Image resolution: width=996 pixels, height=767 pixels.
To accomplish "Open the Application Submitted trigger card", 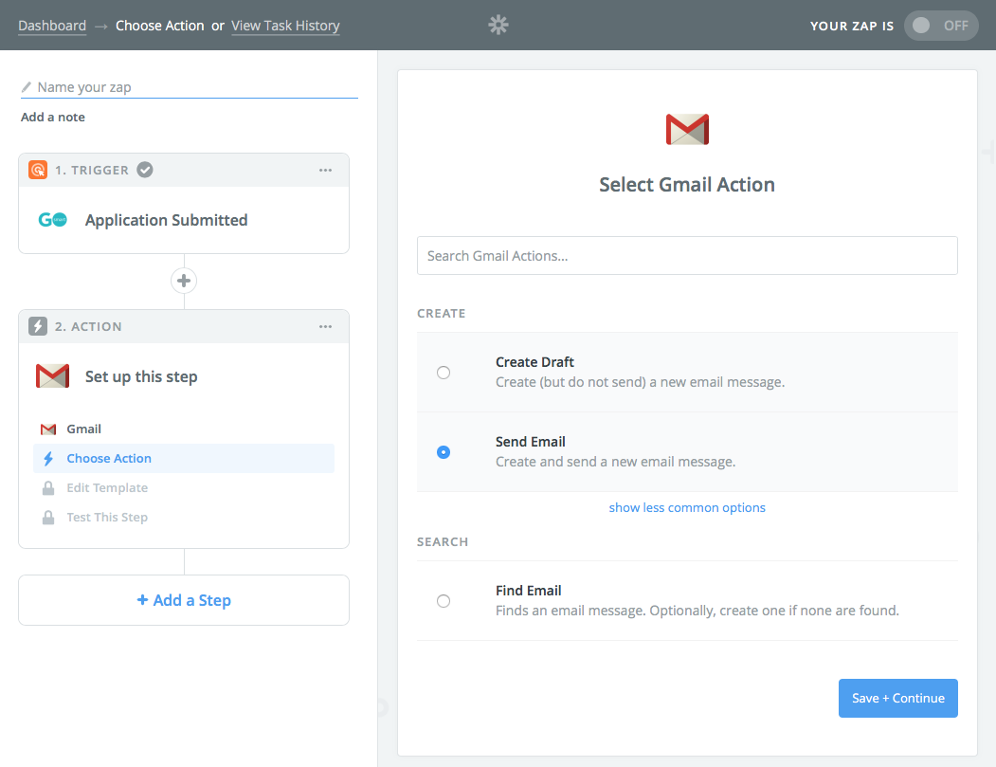I will pos(184,220).
